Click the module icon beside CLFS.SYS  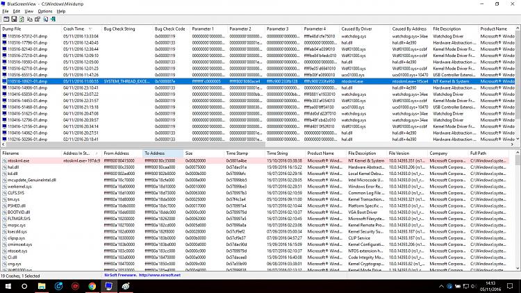coord(4,193)
